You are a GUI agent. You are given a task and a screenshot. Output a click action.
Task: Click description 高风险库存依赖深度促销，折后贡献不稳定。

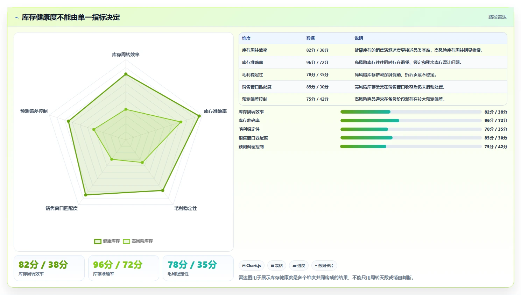point(396,75)
